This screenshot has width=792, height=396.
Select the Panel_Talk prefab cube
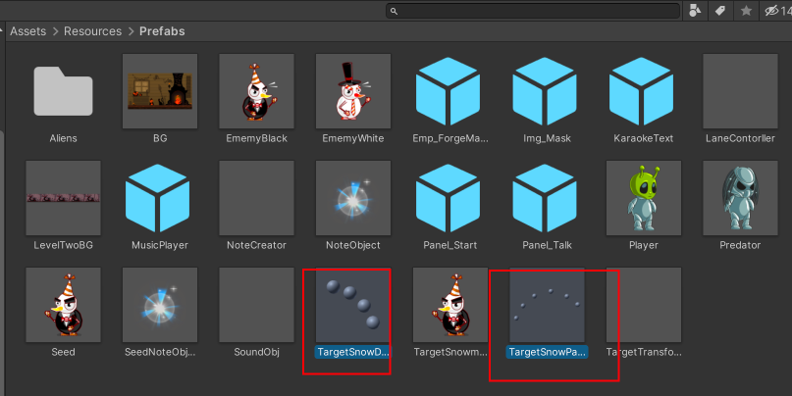pyautogui.click(x=545, y=198)
